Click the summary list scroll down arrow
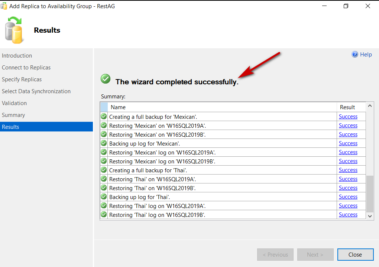This screenshot has width=379, height=267. pyautogui.click(x=370, y=216)
